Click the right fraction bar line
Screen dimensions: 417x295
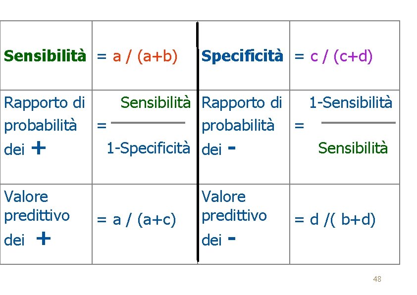click(x=359, y=122)
